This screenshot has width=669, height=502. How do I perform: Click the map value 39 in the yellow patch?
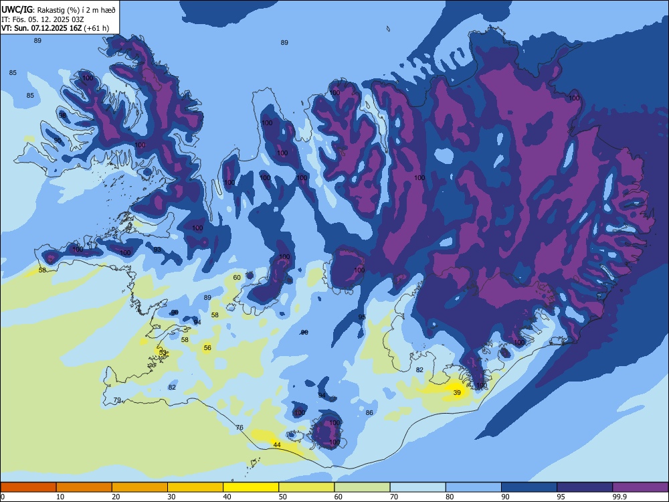coord(457,392)
